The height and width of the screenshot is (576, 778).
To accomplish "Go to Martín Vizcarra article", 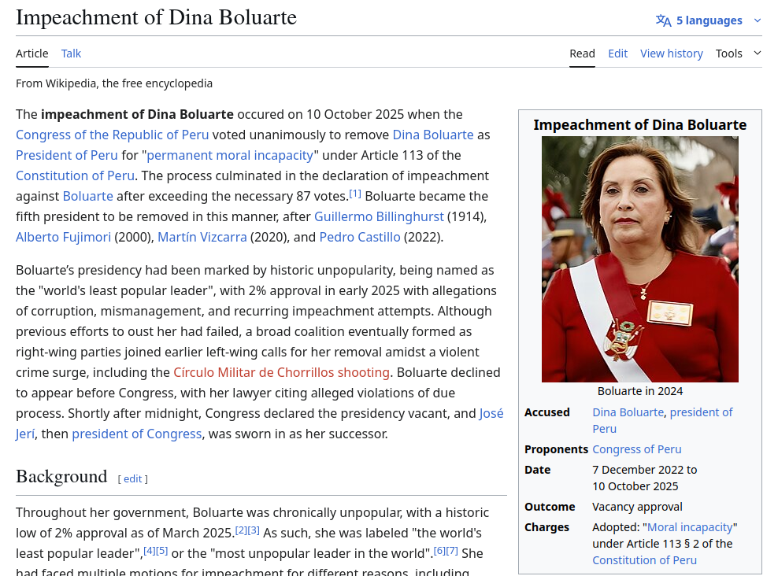I will coord(202,237).
